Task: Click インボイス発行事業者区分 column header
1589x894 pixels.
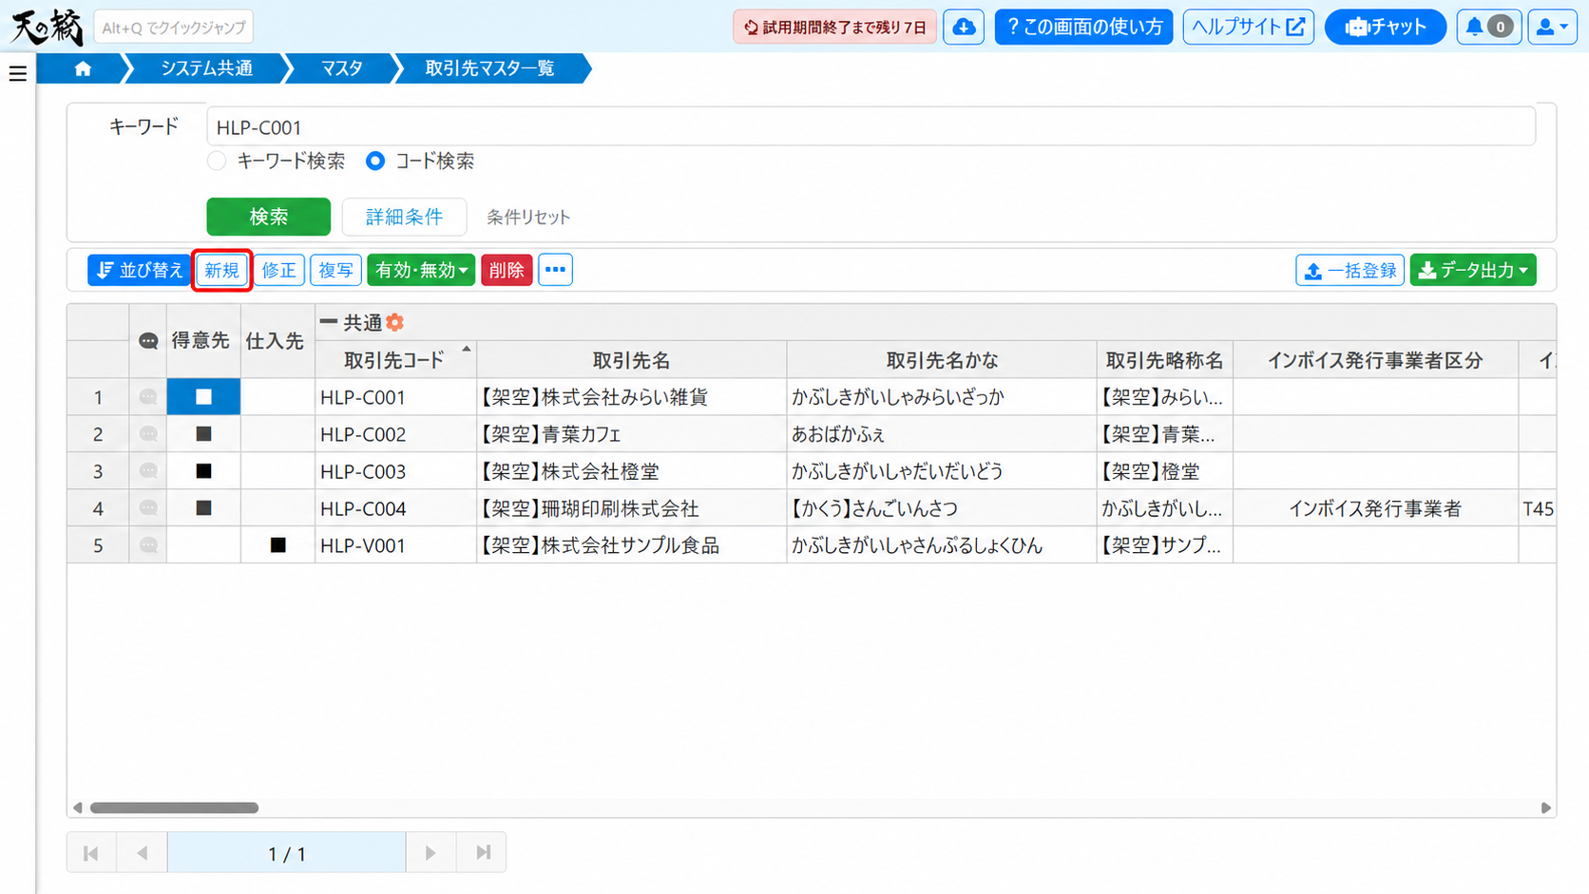Action: [x=1375, y=360]
